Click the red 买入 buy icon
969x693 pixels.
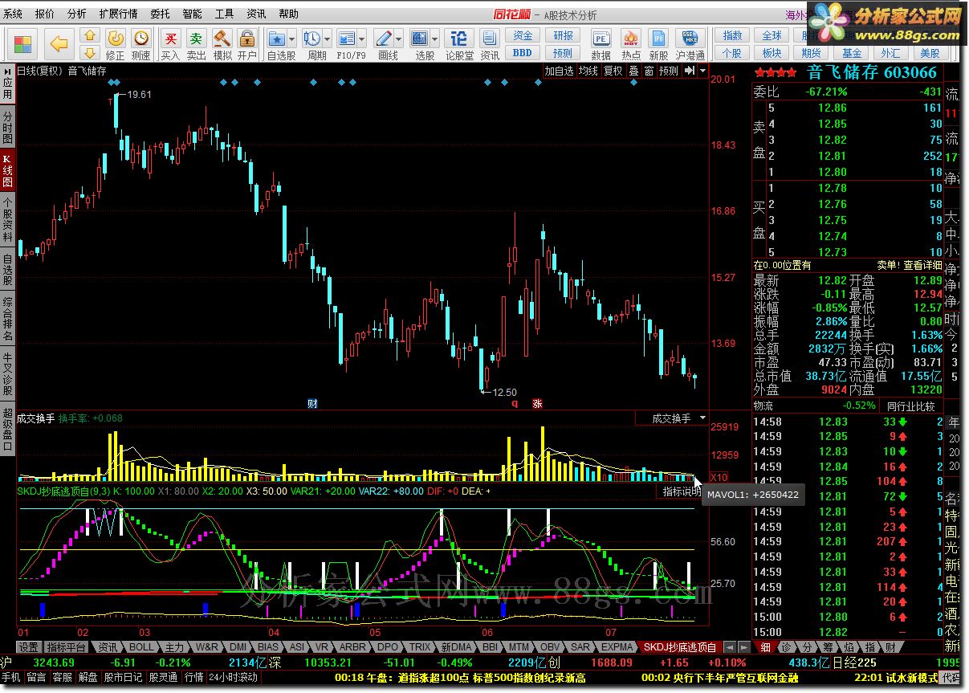point(170,38)
